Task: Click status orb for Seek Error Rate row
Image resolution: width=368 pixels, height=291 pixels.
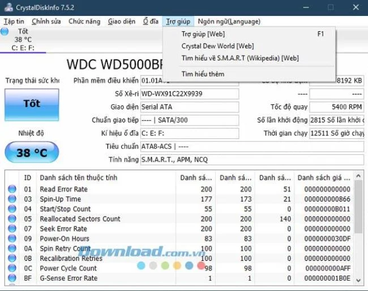Action: tap(12, 229)
